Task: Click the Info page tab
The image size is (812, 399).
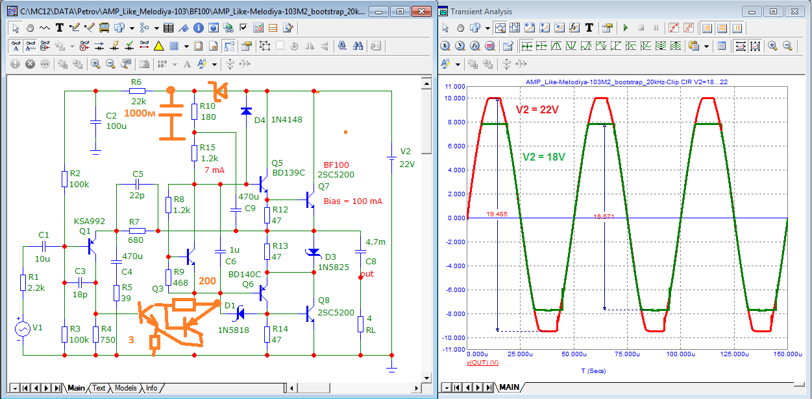Action: pos(151,388)
